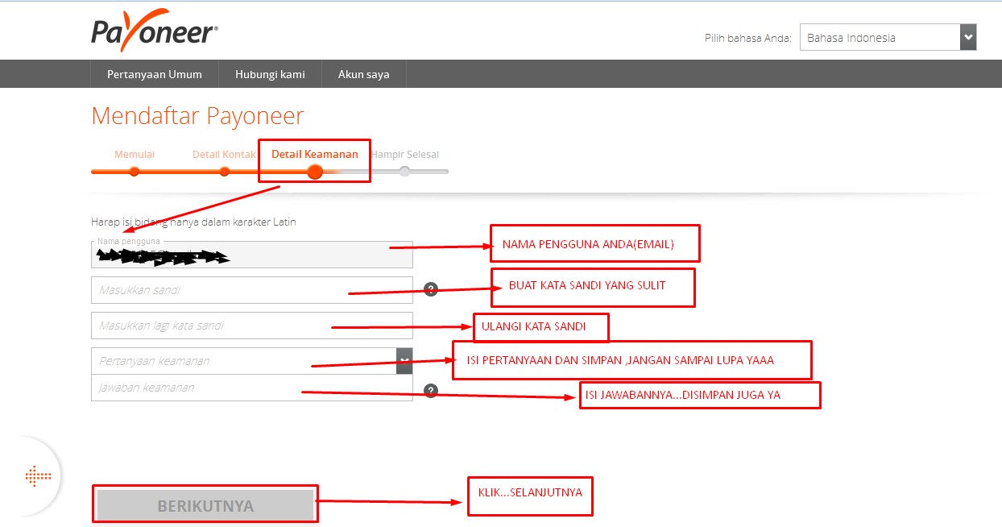Click the Payoneer logo
Viewport: 1002px width, 527px height.
pos(155,30)
